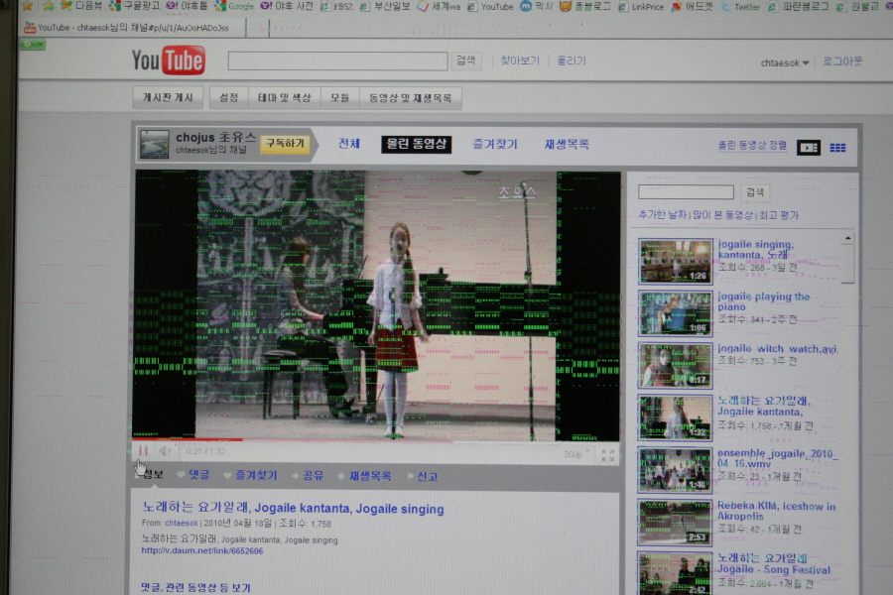Image resolution: width=893 pixels, height=595 pixels.
Task: Mute the video with the speaker icon
Action: 165,451
